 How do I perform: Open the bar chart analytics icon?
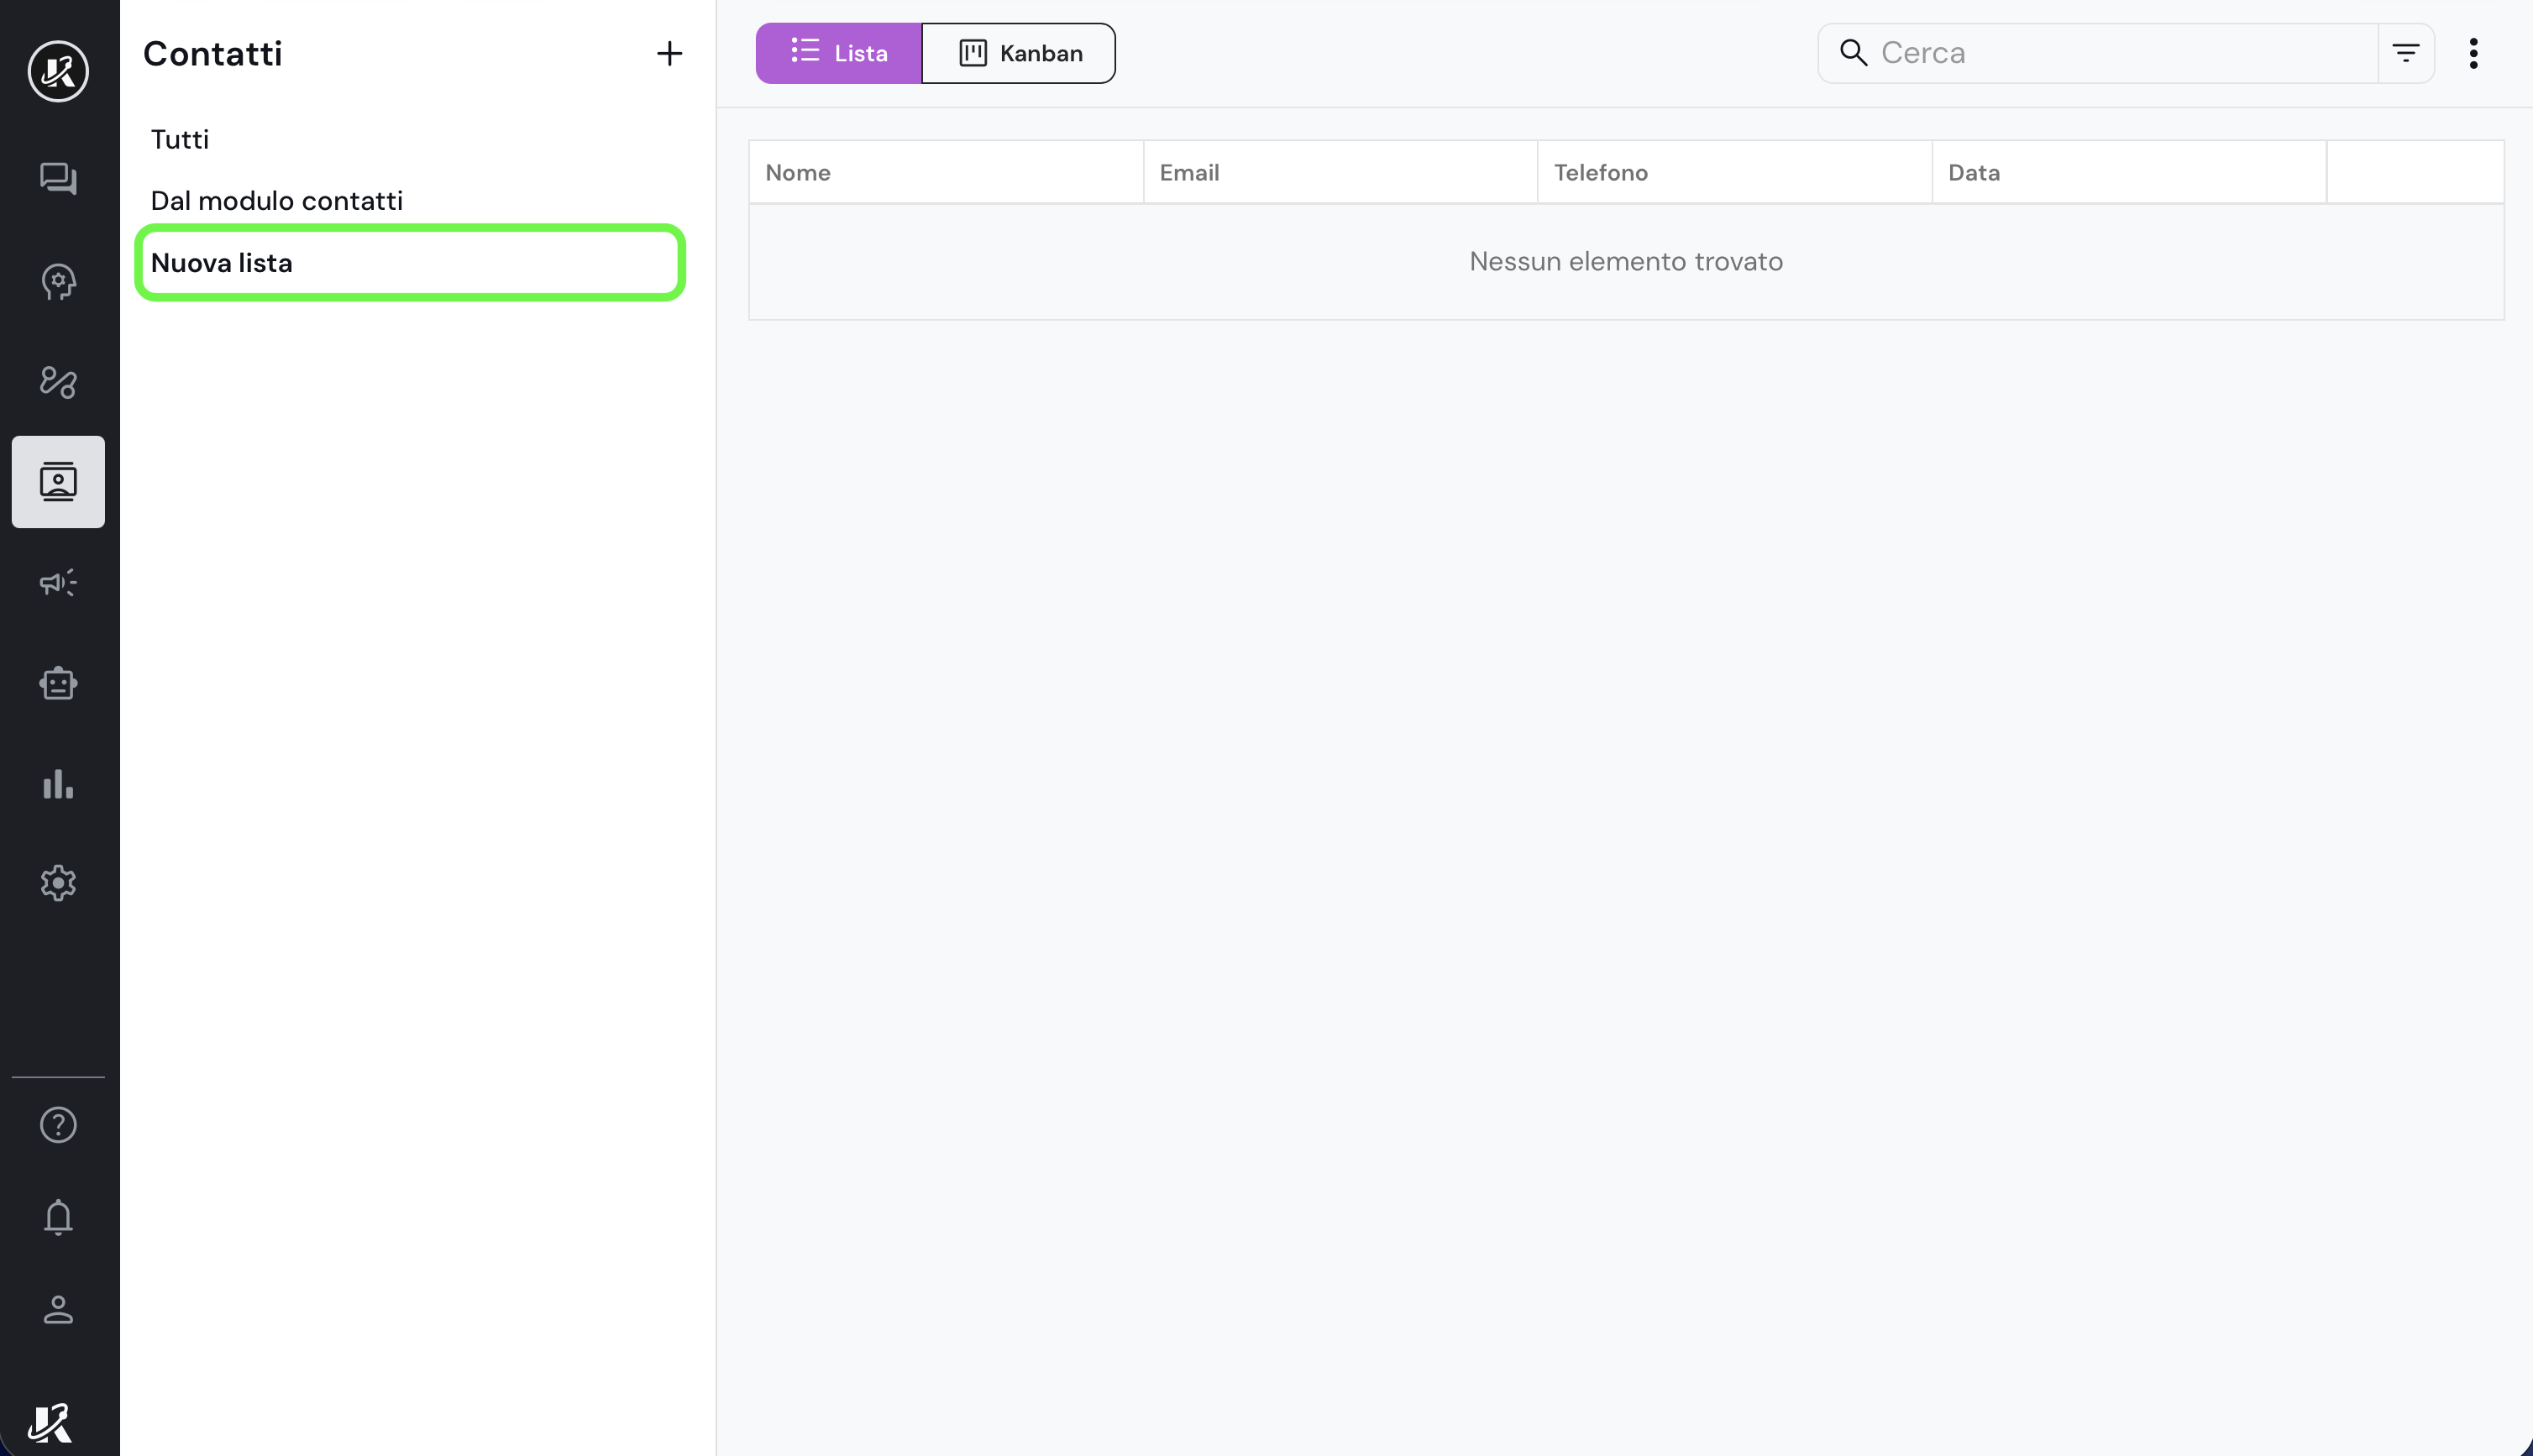point(58,784)
